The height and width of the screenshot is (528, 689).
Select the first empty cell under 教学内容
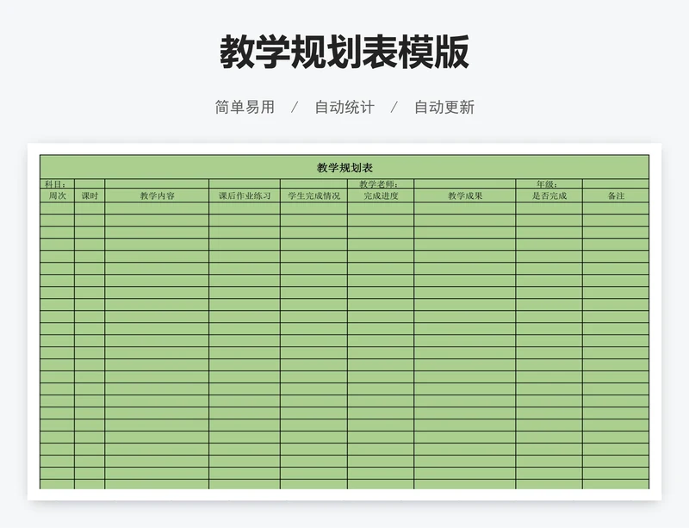[x=157, y=208]
